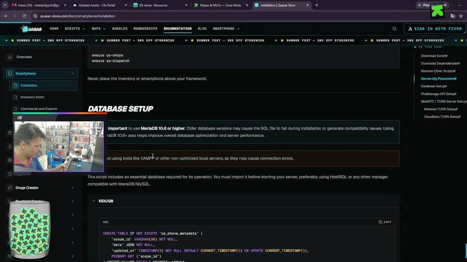467x262 pixels.
Task: Open the translate page icon
Action: tap(453, 16)
